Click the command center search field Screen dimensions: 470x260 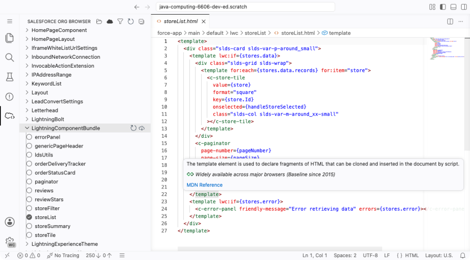click(245, 7)
